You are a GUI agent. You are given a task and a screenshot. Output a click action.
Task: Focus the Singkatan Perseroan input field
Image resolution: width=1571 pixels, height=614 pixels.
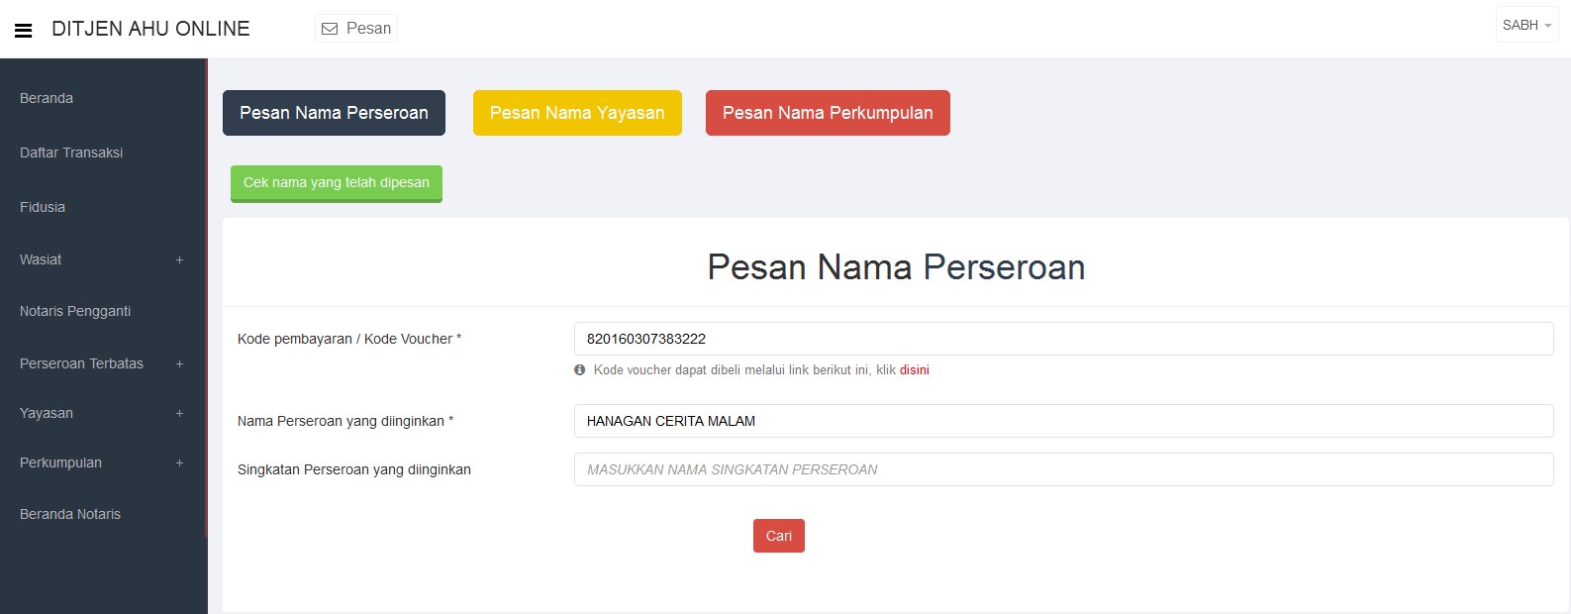(x=1063, y=469)
